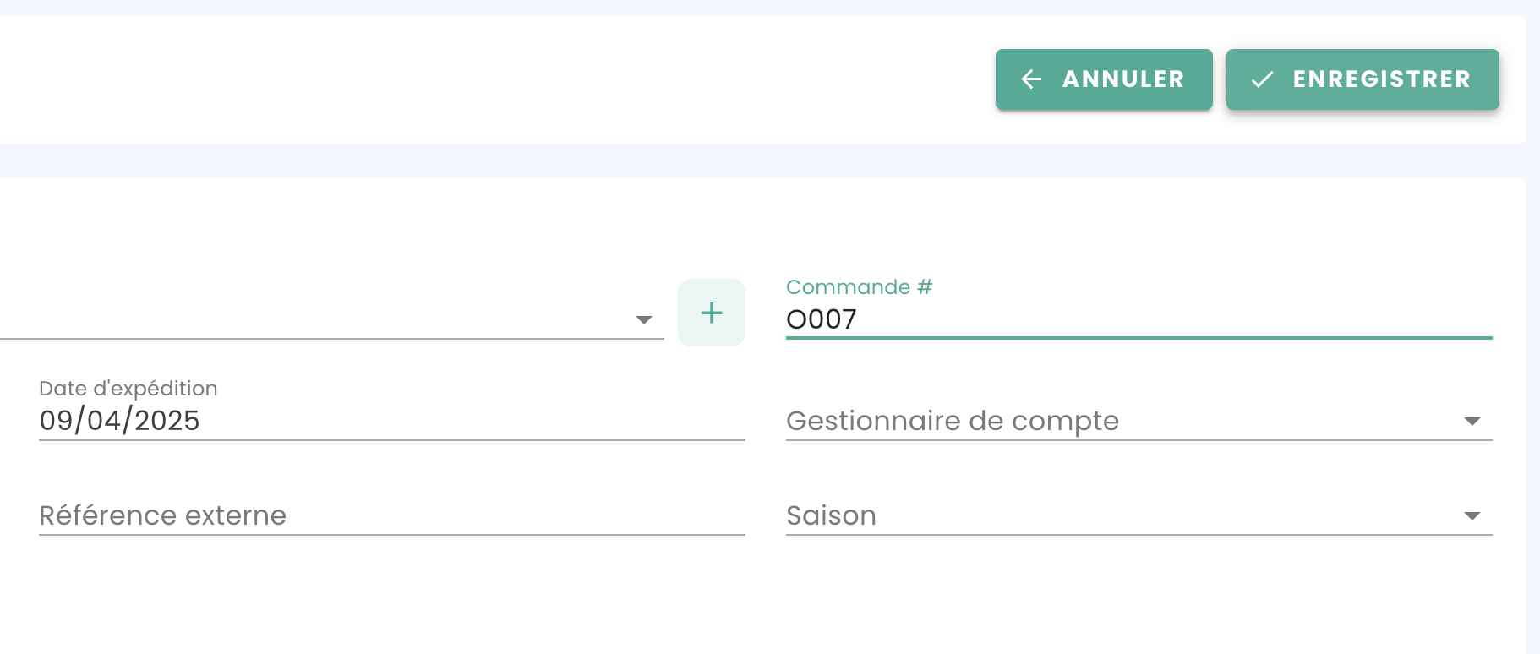Screen dimensions: 1540x654
Task: Click the "Date d'expédition" field label
Action: pyautogui.click(x=128, y=389)
